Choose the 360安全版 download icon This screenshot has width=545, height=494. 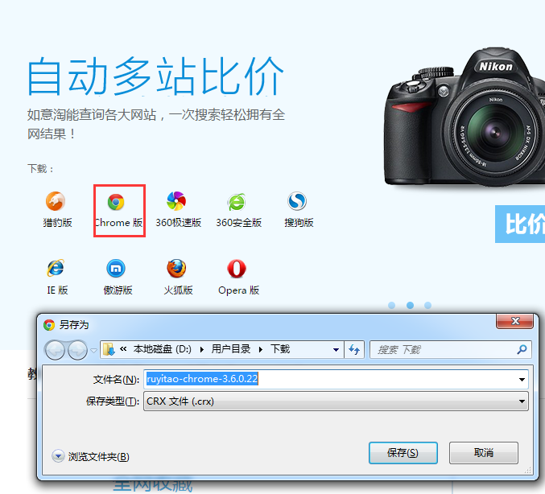237,202
